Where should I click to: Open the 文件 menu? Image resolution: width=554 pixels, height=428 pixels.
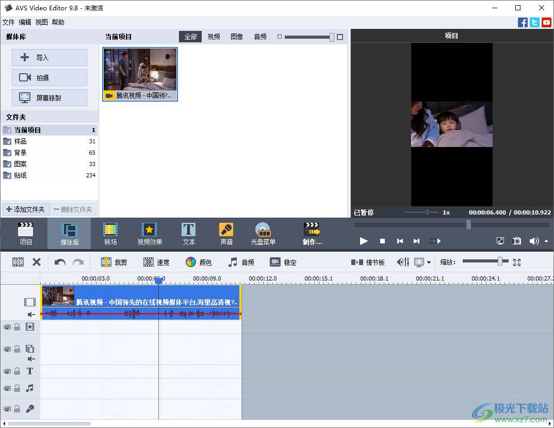click(8, 22)
